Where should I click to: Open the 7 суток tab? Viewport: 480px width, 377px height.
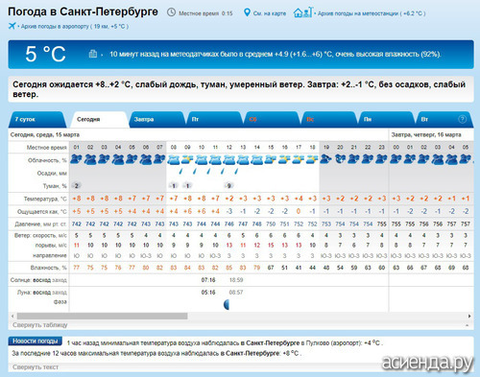coord(36,119)
